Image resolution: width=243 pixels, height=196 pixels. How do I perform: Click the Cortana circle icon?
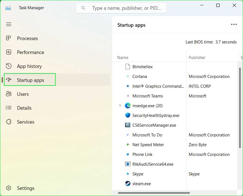pos(127,76)
